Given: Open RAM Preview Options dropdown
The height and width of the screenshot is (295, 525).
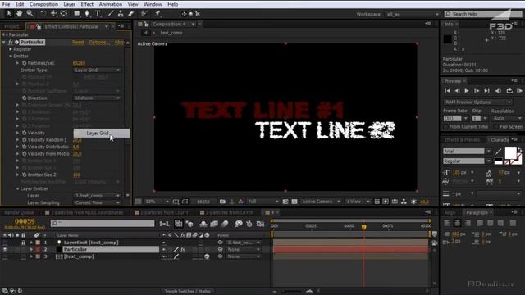Looking at the screenshot, I should pyautogui.click(x=477, y=102).
